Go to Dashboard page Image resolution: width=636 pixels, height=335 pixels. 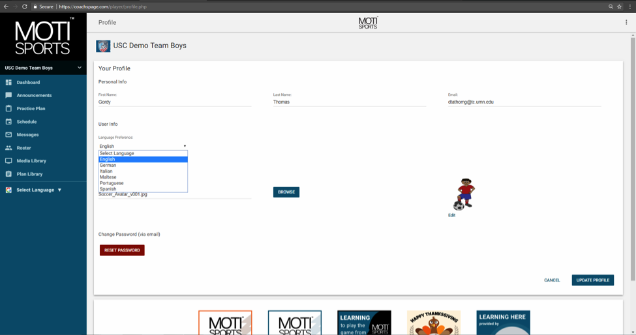28,82
